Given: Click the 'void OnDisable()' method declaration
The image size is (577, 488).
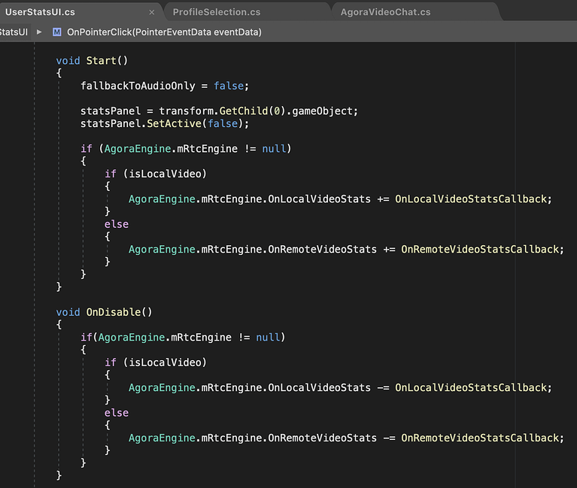Looking at the screenshot, I should 104,312.
